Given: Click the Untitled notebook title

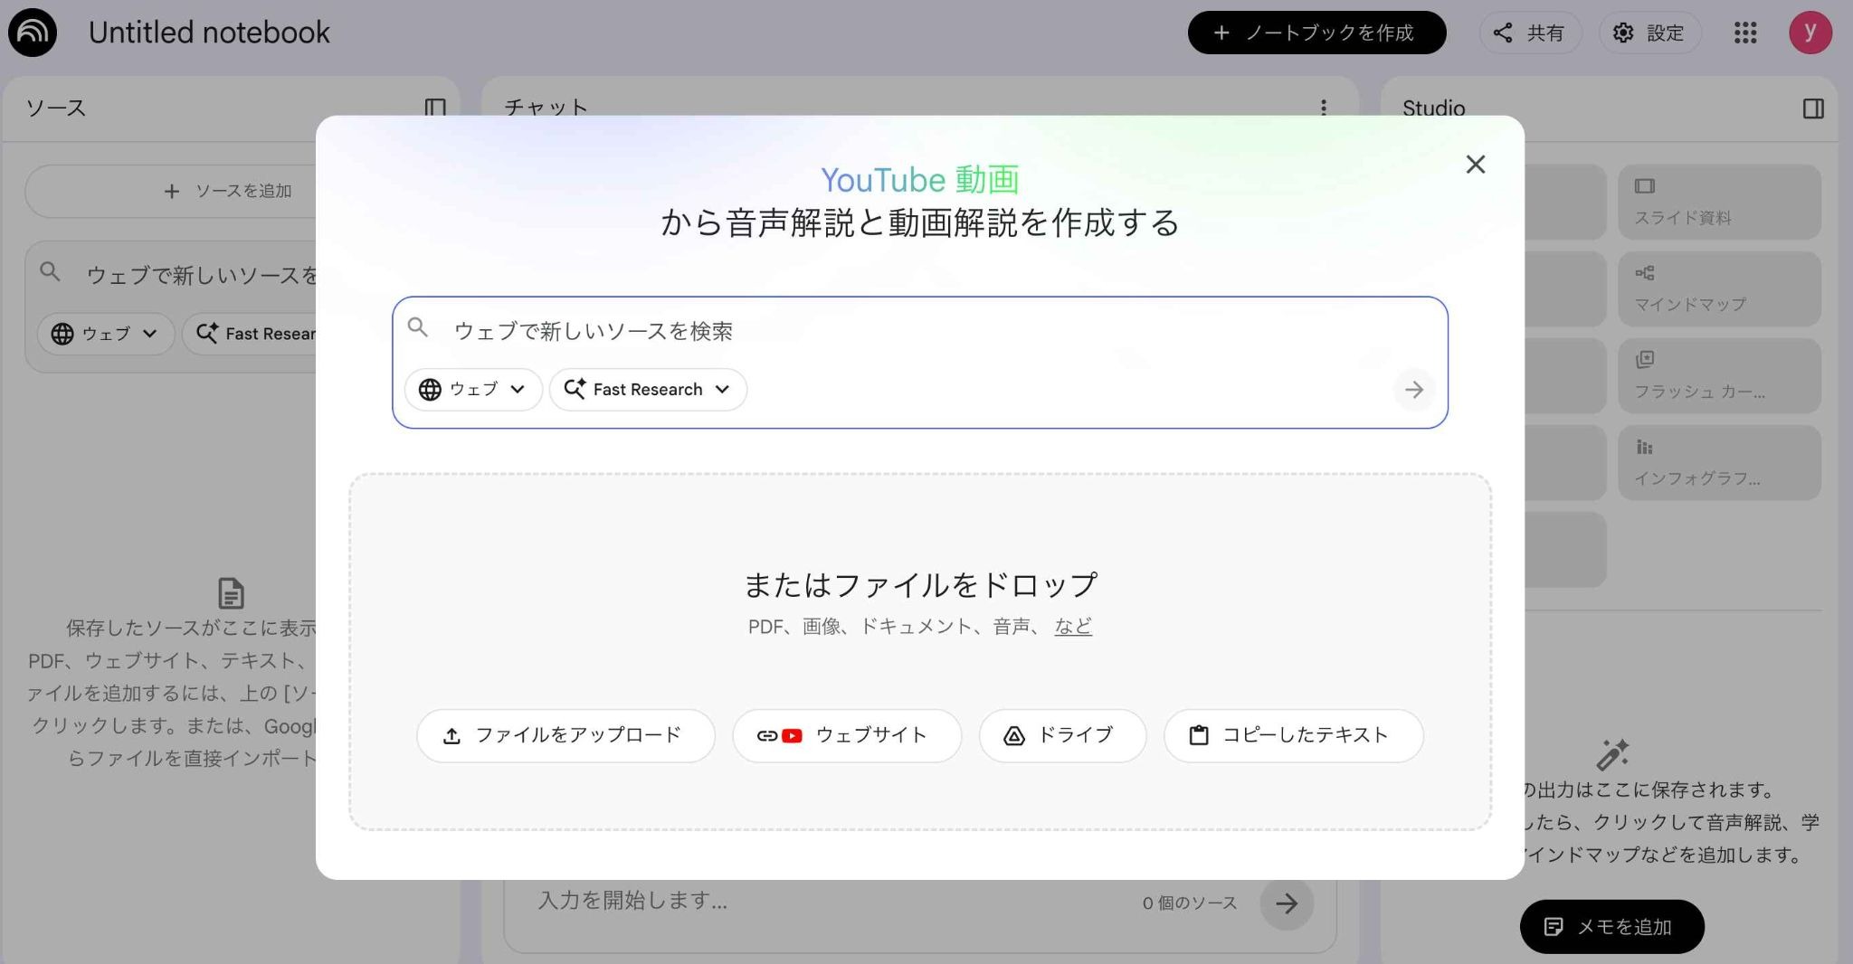Looking at the screenshot, I should (209, 33).
